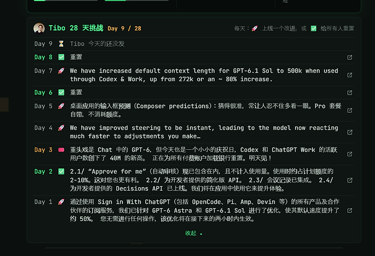Click 重置 text in Day 6 row
Viewport: 375px width, 256px height.
coord(76,93)
